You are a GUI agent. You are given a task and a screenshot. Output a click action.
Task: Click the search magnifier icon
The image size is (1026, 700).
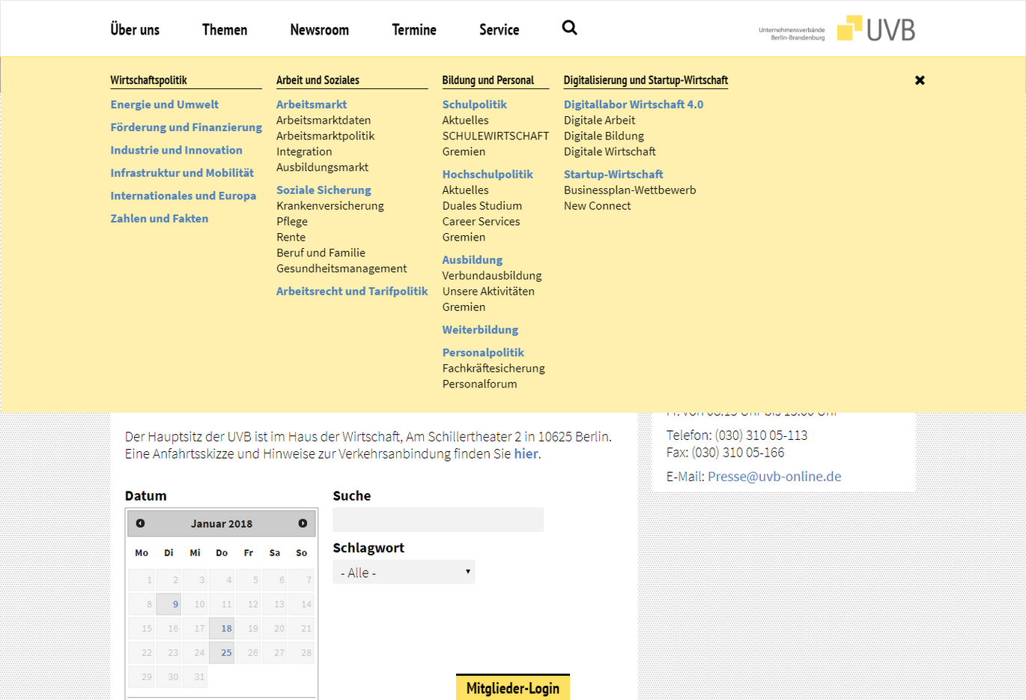(x=569, y=28)
